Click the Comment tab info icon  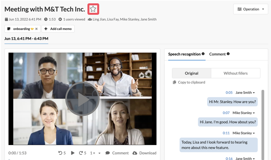click(x=228, y=54)
